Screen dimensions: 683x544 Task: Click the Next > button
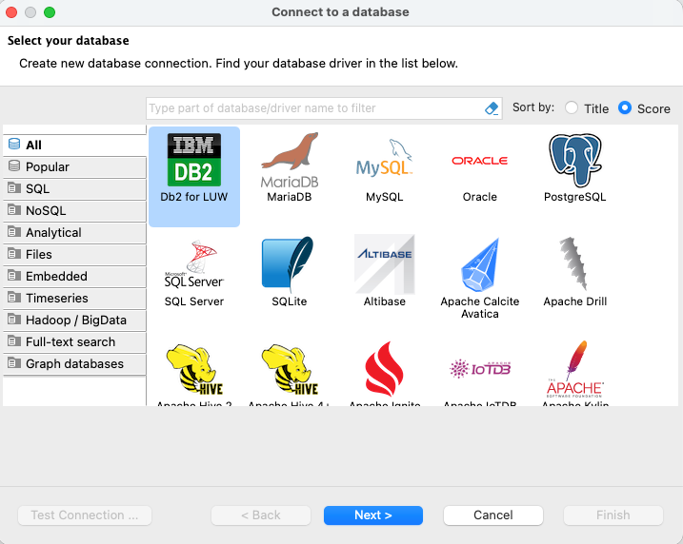373,515
